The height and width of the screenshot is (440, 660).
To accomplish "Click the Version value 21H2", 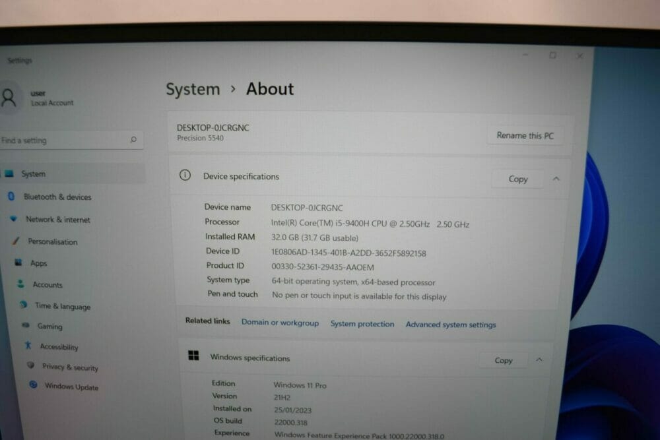I will tap(282, 397).
